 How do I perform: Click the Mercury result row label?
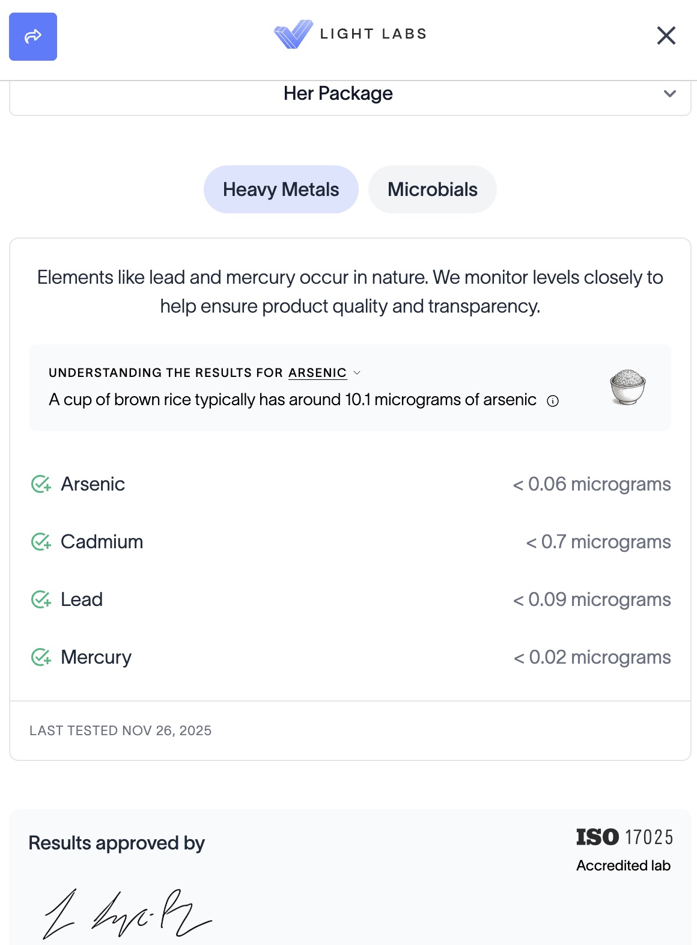[x=96, y=657]
